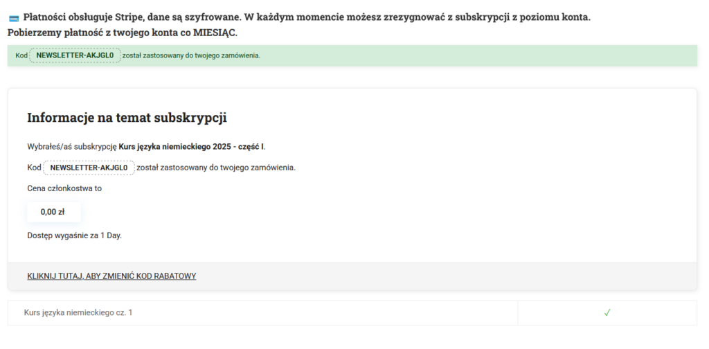
Task: Select NEWSLETTER-AKJGL0 code badge in subscription info
Action: [89, 168]
